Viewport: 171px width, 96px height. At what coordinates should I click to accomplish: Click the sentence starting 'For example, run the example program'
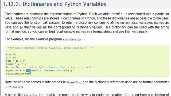point(43,39)
